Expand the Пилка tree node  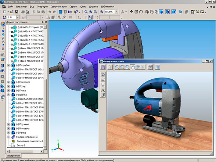click(x=8, y=90)
